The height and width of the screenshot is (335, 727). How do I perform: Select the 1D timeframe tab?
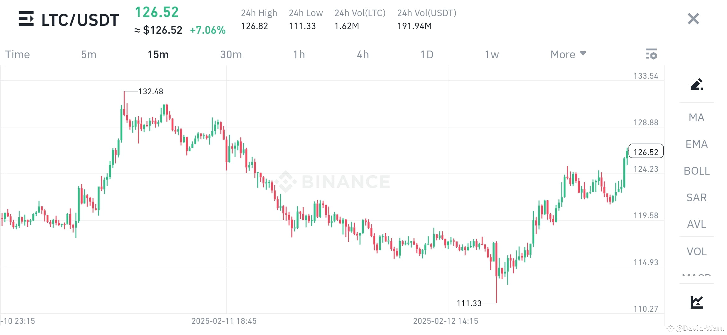427,54
